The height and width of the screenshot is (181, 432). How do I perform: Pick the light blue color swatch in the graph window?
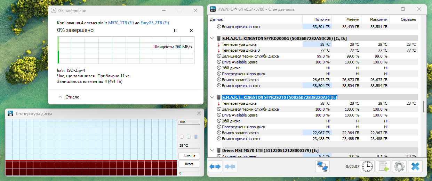tap(189, 137)
